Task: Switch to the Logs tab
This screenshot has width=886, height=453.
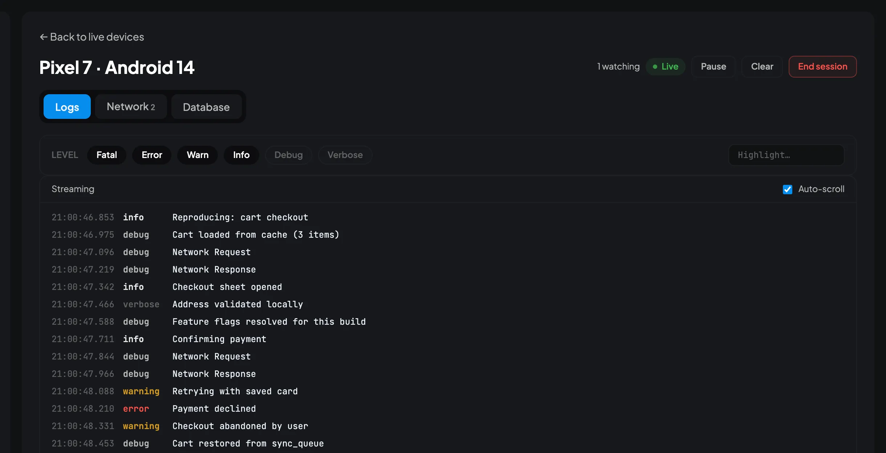Action: click(67, 107)
